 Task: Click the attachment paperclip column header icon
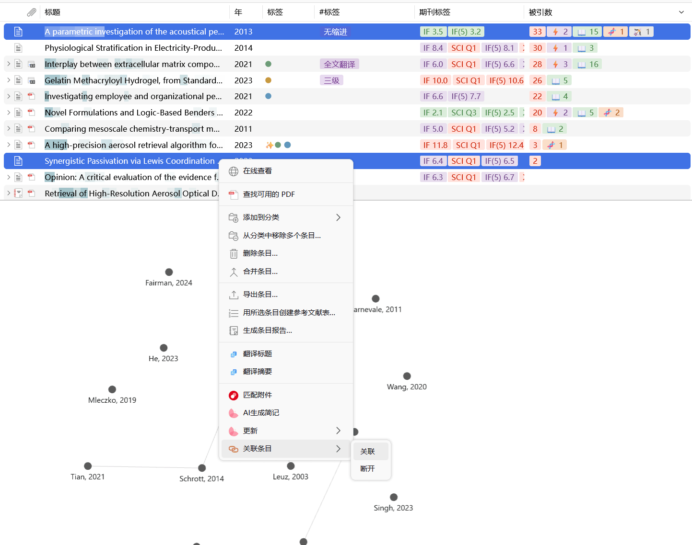click(x=32, y=12)
